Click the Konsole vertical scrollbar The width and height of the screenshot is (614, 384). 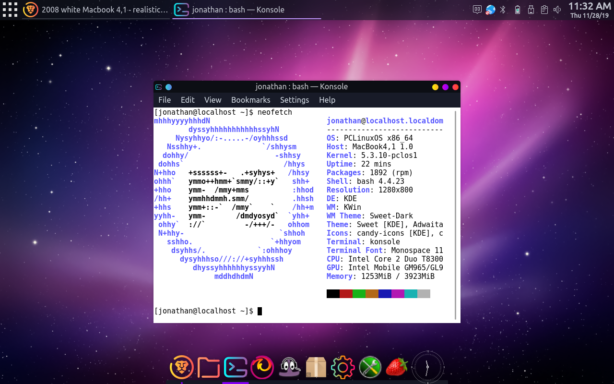tap(455, 214)
